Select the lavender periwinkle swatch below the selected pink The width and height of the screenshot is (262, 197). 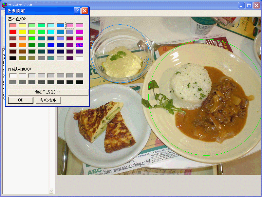[70, 32]
